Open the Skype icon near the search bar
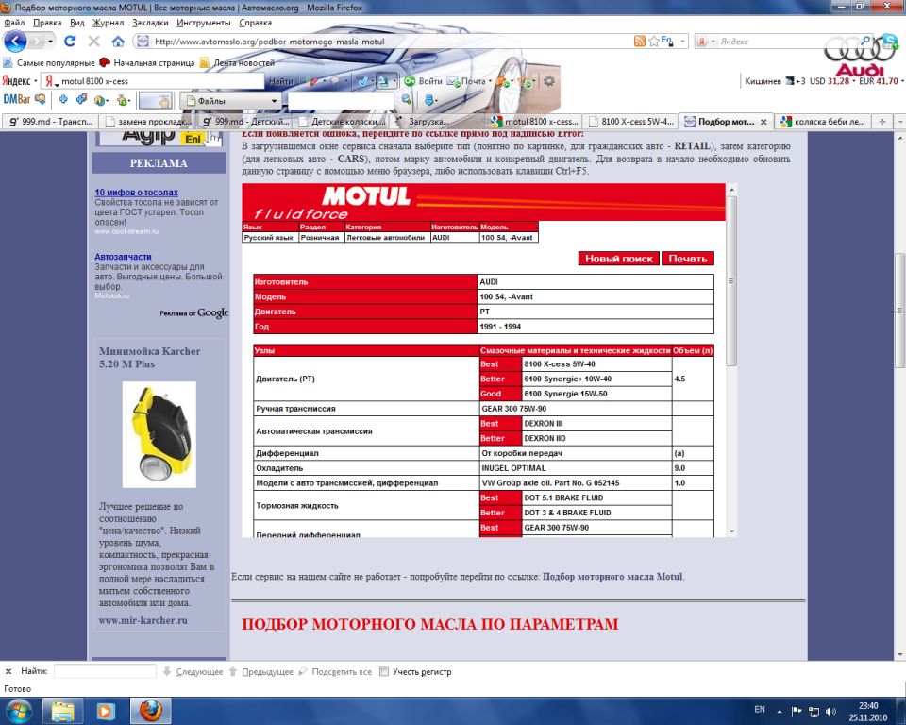Image resolution: width=906 pixels, height=725 pixels. [x=889, y=41]
